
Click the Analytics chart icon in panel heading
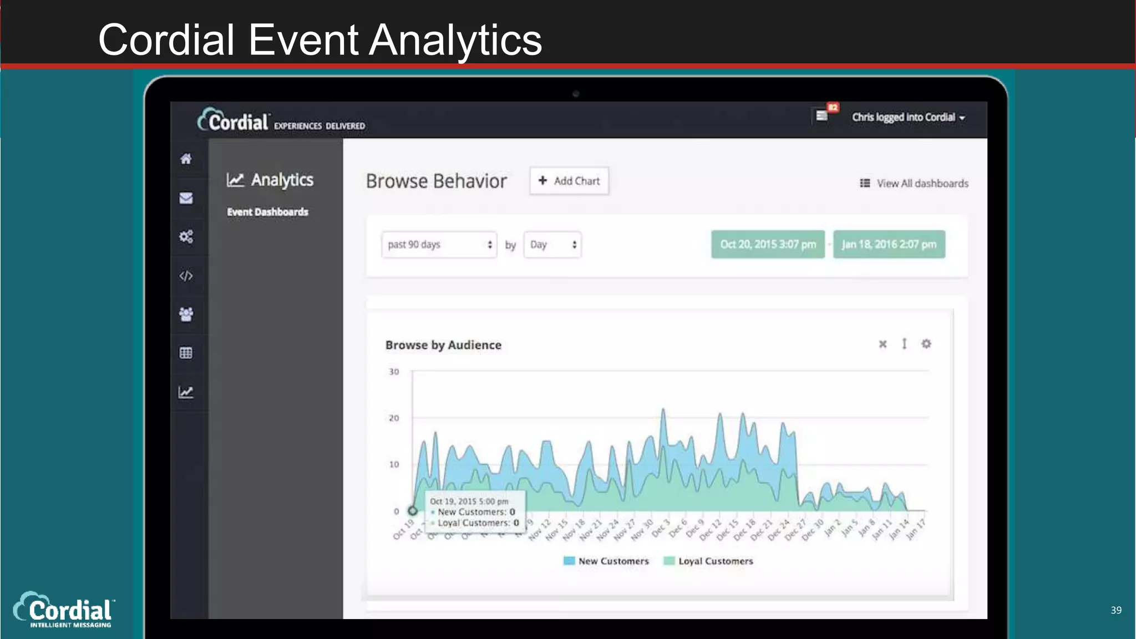pos(235,180)
